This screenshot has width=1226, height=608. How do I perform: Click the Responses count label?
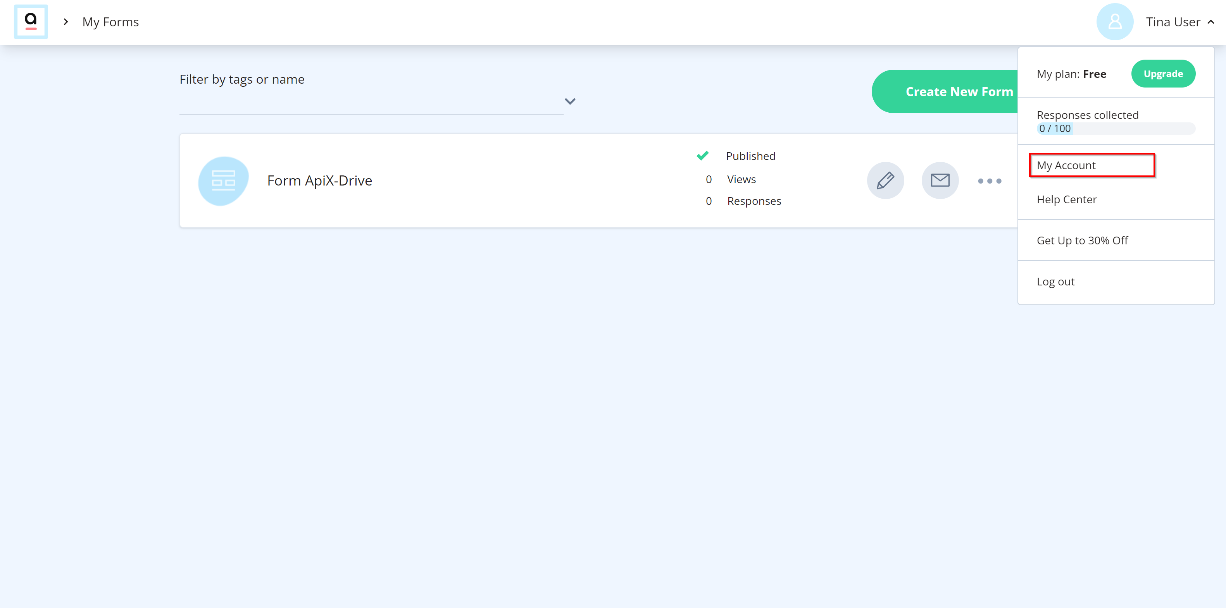tap(754, 201)
